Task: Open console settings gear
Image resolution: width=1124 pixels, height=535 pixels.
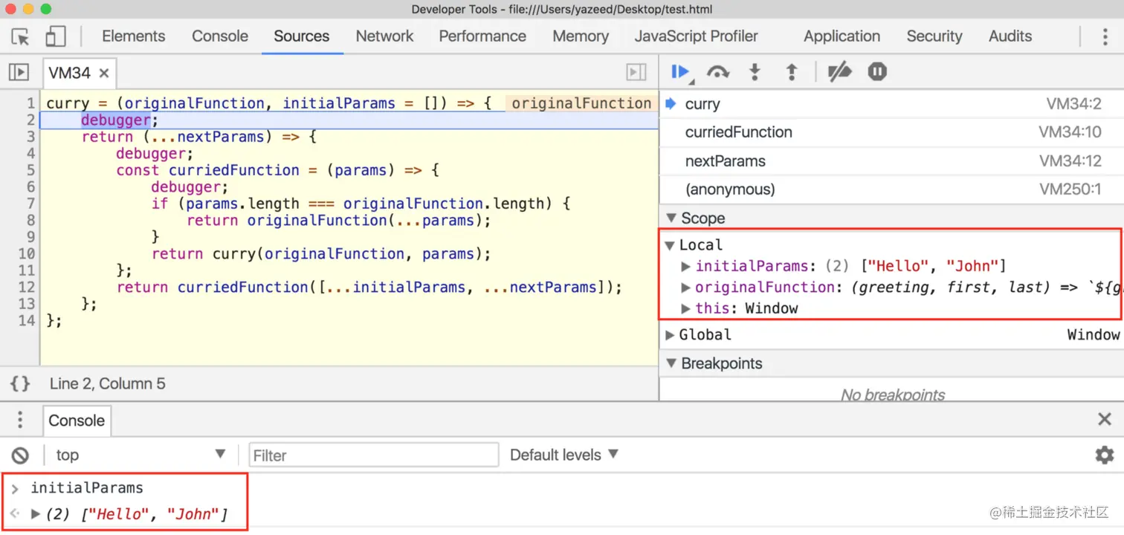Action: [1105, 455]
